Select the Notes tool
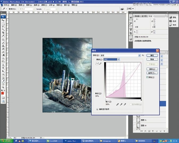 pyautogui.click(x=3, y=78)
